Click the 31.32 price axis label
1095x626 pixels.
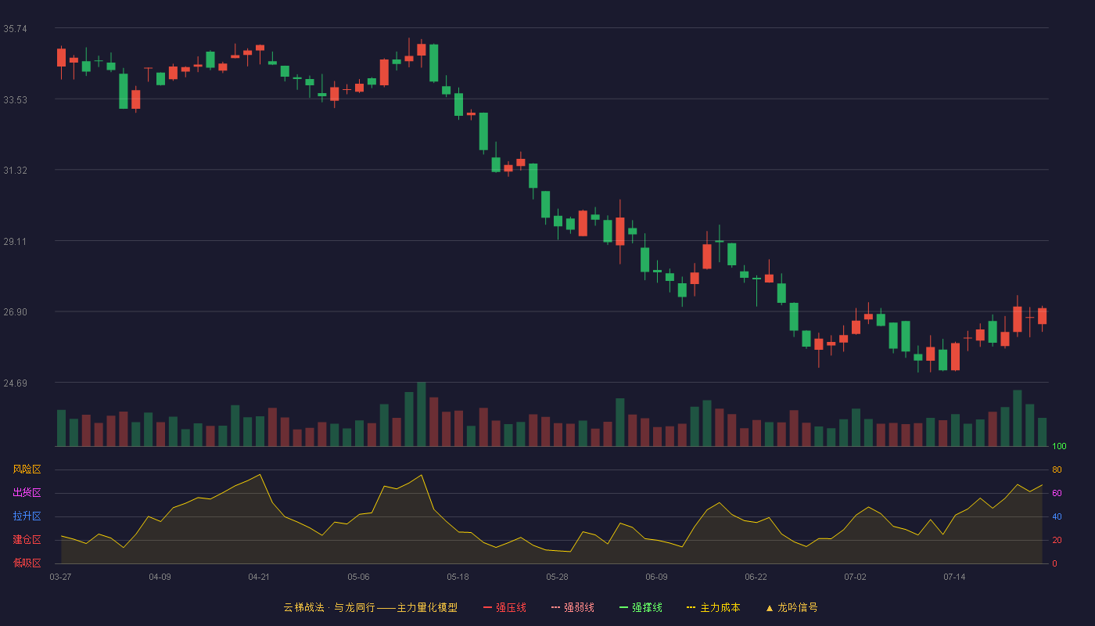(x=15, y=171)
